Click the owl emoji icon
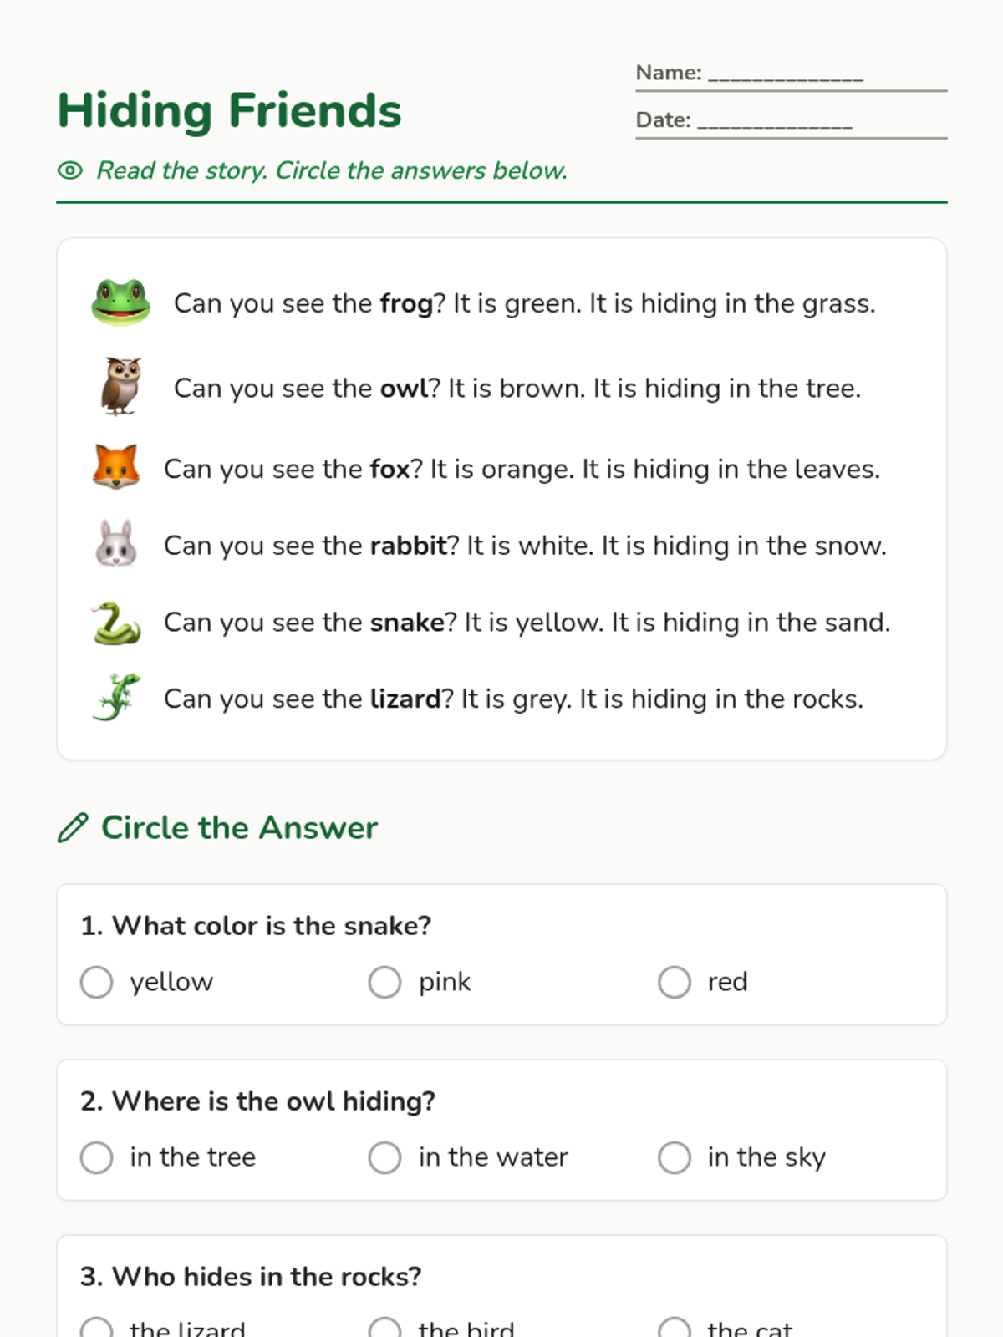This screenshot has height=1337, width=1003. tap(121, 387)
